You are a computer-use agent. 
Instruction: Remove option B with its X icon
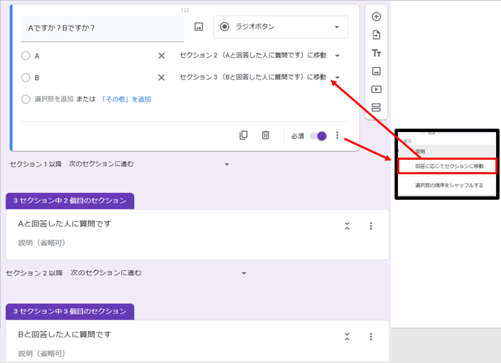161,77
